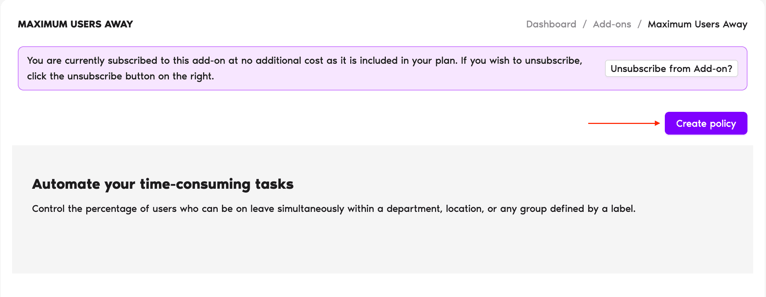Click 'click the unsubscribe button' sentence in banner
Screen dimensions: 766x297
(120, 76)
